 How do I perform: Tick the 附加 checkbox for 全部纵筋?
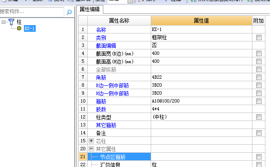(259, 69)
